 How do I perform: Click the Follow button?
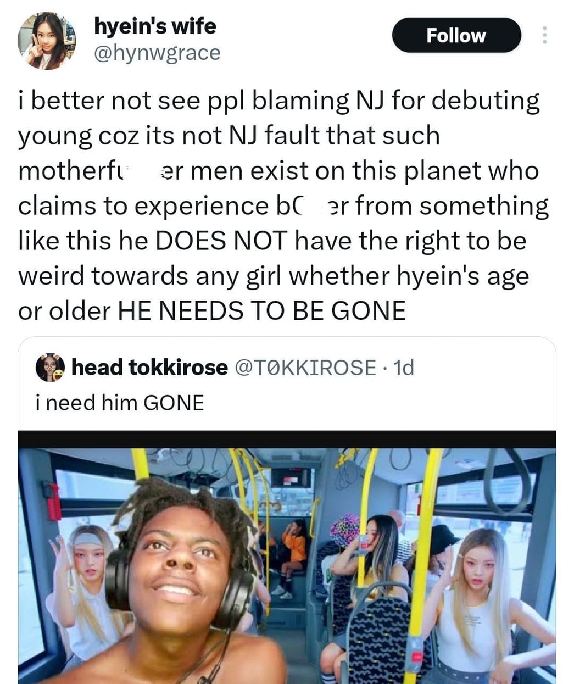coord(456,35)
